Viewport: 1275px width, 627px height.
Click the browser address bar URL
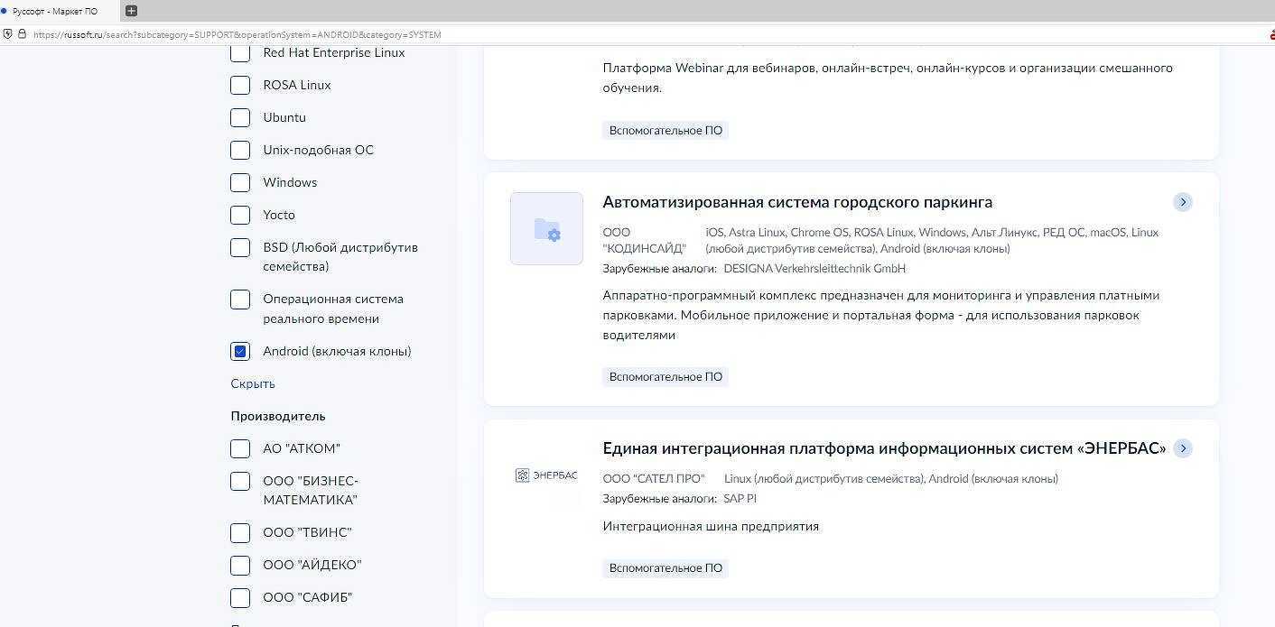(x=237, y=34)
